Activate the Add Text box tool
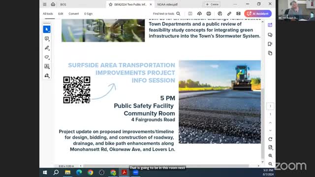Image resolution: width=315 pixels, height=177 pixels. (47, 66)
